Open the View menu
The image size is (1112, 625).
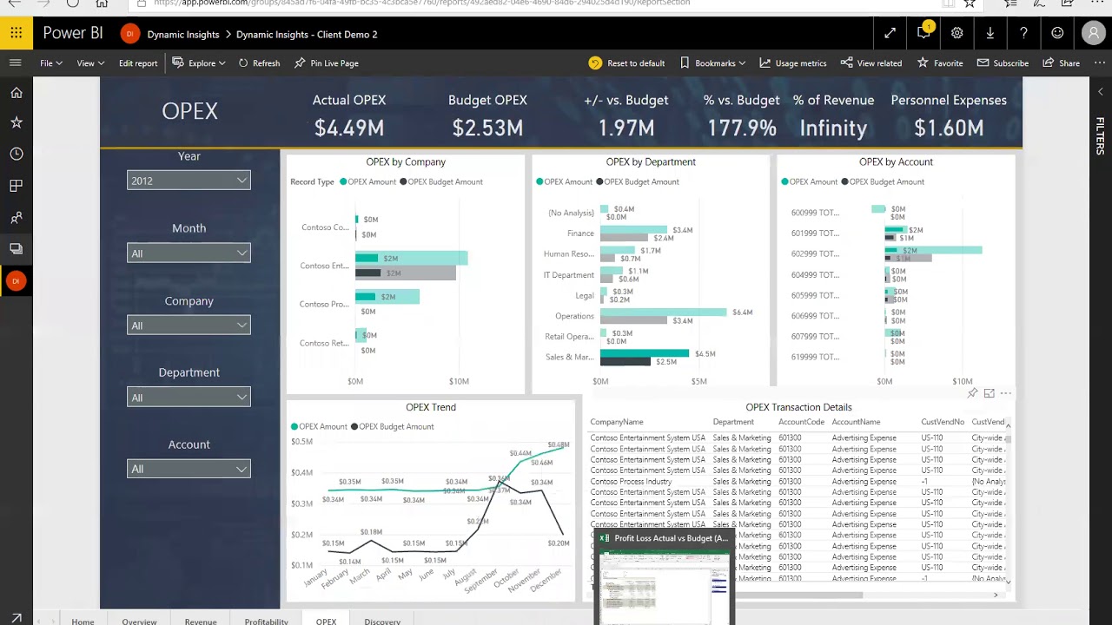point(90,63)
